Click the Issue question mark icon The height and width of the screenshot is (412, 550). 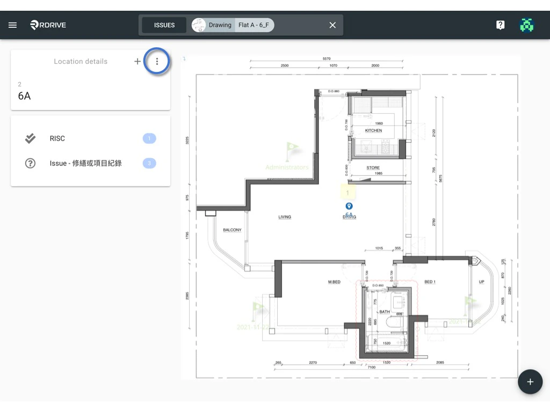[30, 163]
